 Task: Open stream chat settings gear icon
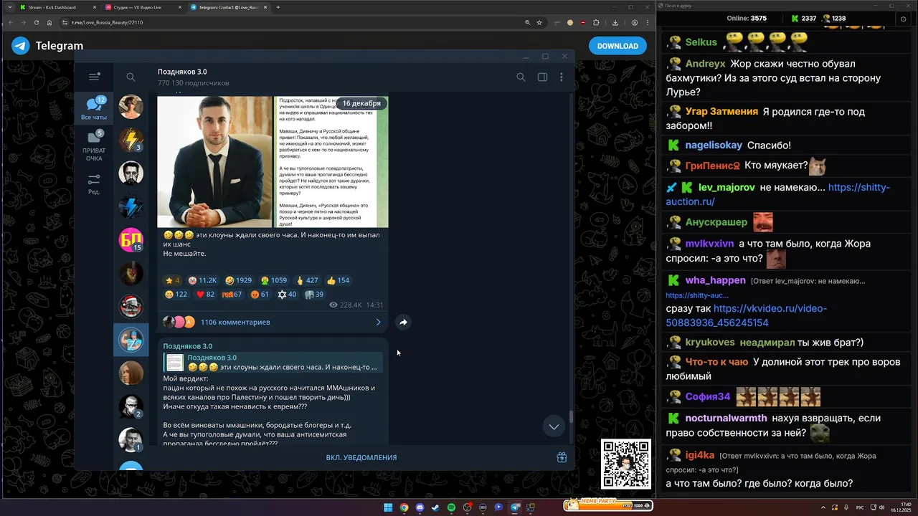[903, 19]
